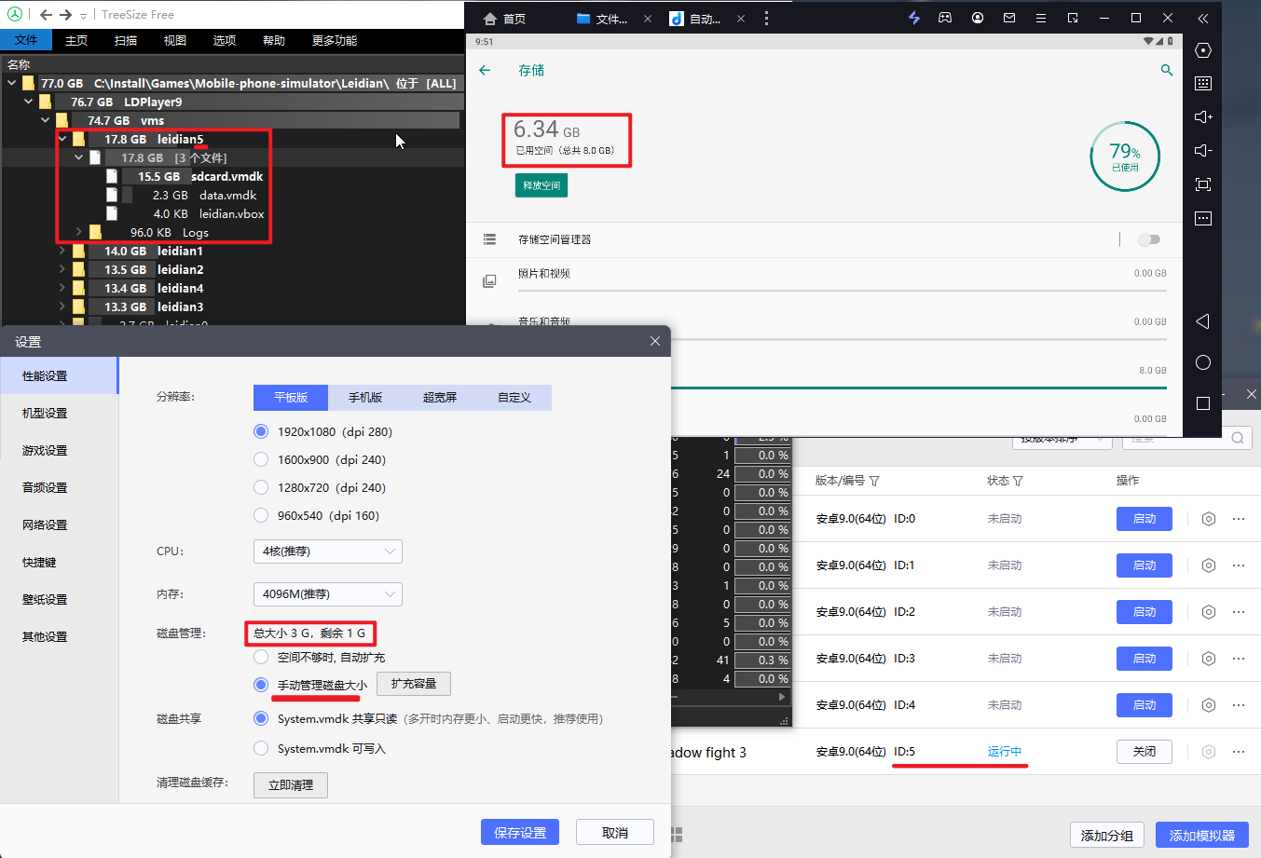Click the volume up icon in emulator sidebar
Viewport: 1261px width, 858px height.
coord(1203,116)
